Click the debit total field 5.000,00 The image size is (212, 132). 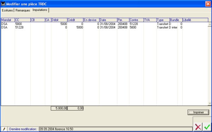(x=59, y=108)
